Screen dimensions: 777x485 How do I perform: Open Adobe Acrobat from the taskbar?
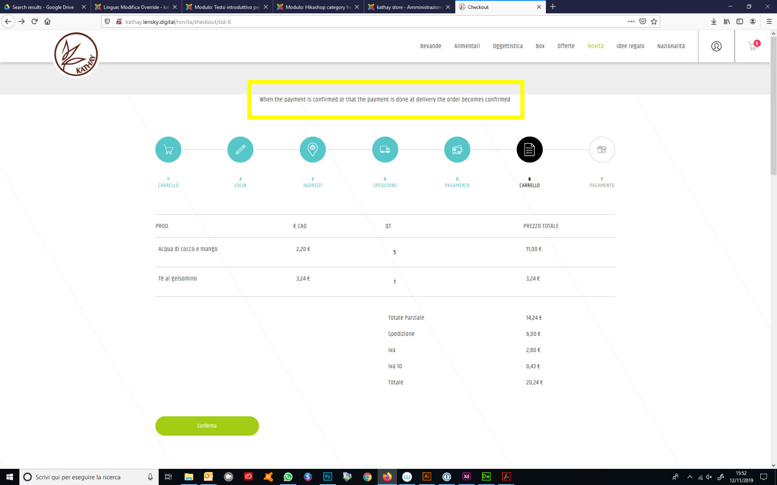(x=506, y=477)
